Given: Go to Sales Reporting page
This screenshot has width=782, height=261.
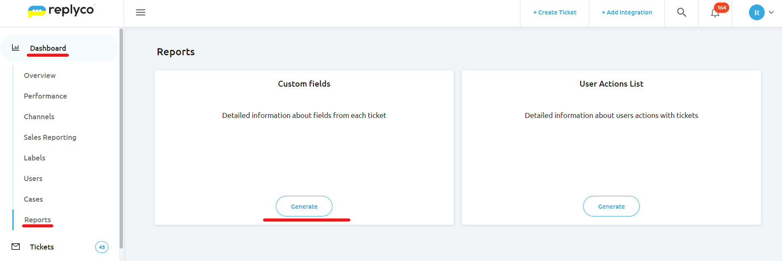Looking at the screenshot, I should click(x=50, y=137).
